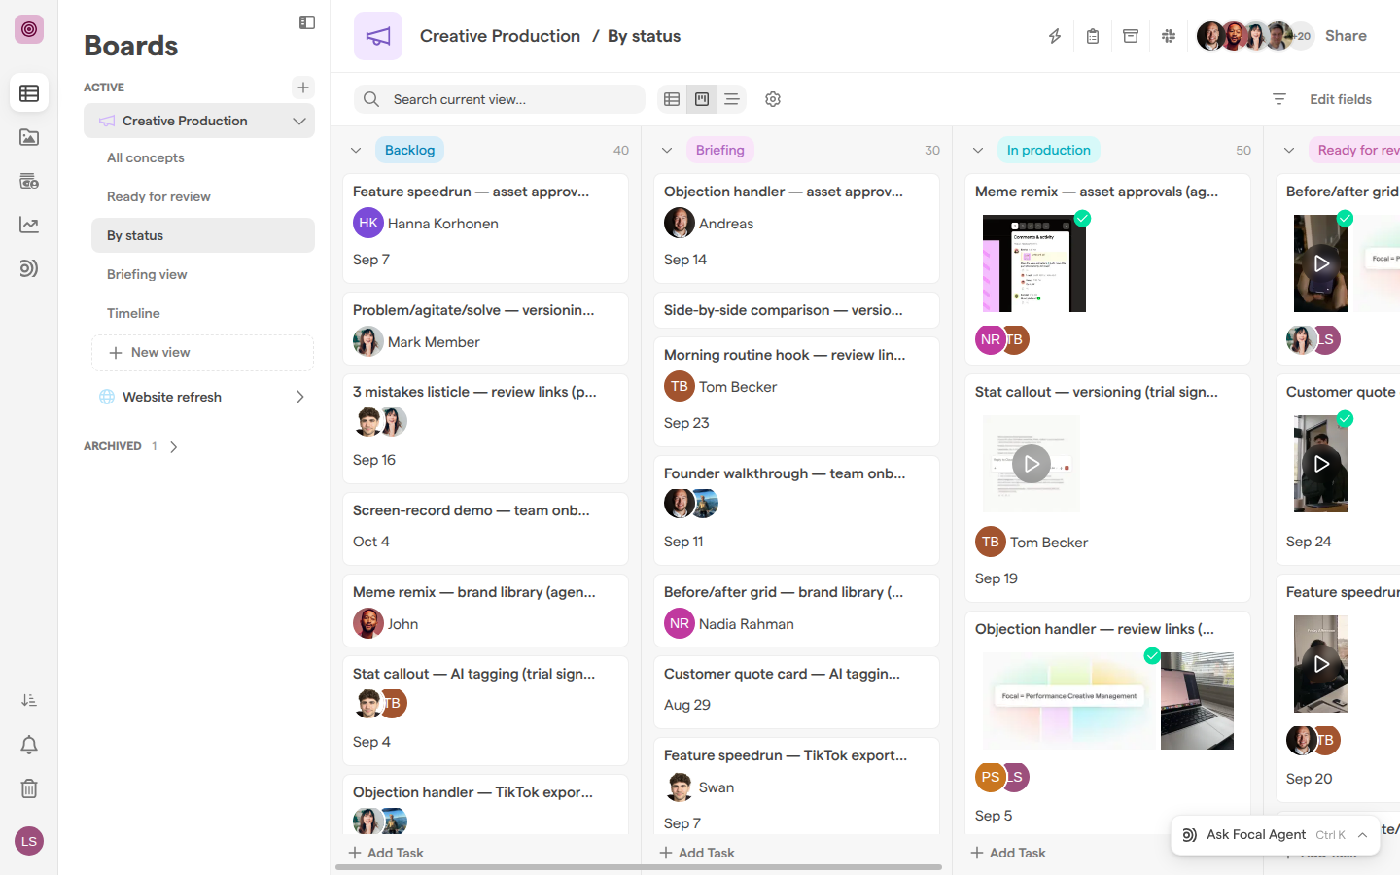Image resolution: width=1400 pixels, height=875 pixels.
Task: Select the By status view
Action: [203, 235]
